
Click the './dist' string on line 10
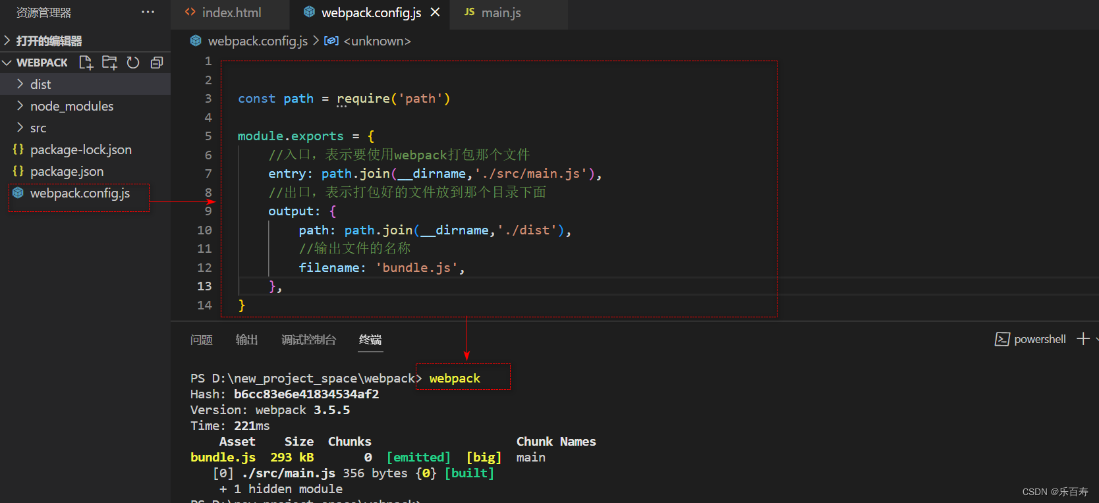(527, 230)
